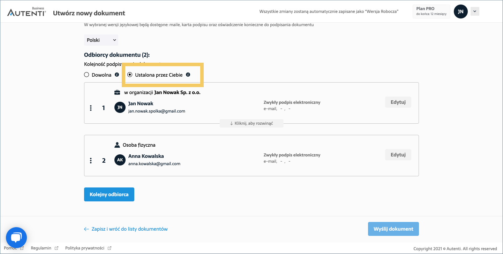Screen dimensions: 503x254
Task: Open the Polski language dropdown
Action: pyautogui.click(x=101, y=40)
